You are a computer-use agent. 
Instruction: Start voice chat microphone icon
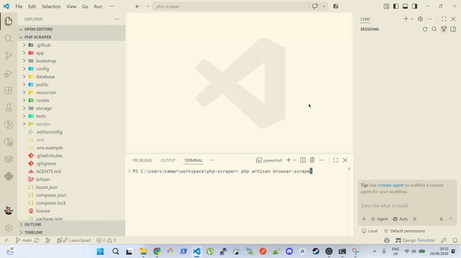[441, 219]
